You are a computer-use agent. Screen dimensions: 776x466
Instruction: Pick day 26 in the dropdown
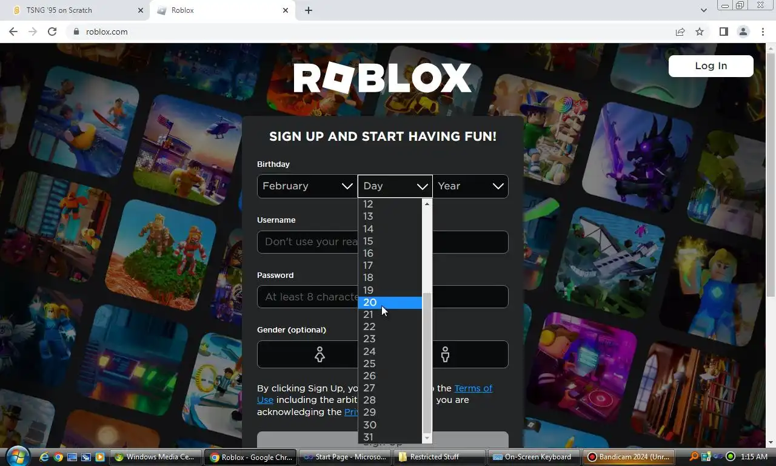pyautogui.click(x=390, y=376)
